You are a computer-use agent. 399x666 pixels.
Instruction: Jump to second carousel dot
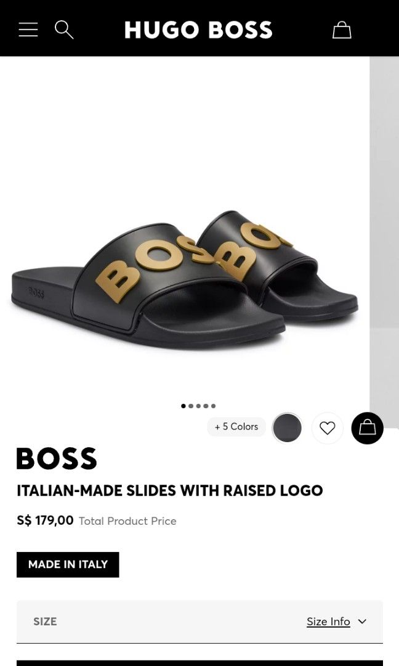(x=191, y=406)
